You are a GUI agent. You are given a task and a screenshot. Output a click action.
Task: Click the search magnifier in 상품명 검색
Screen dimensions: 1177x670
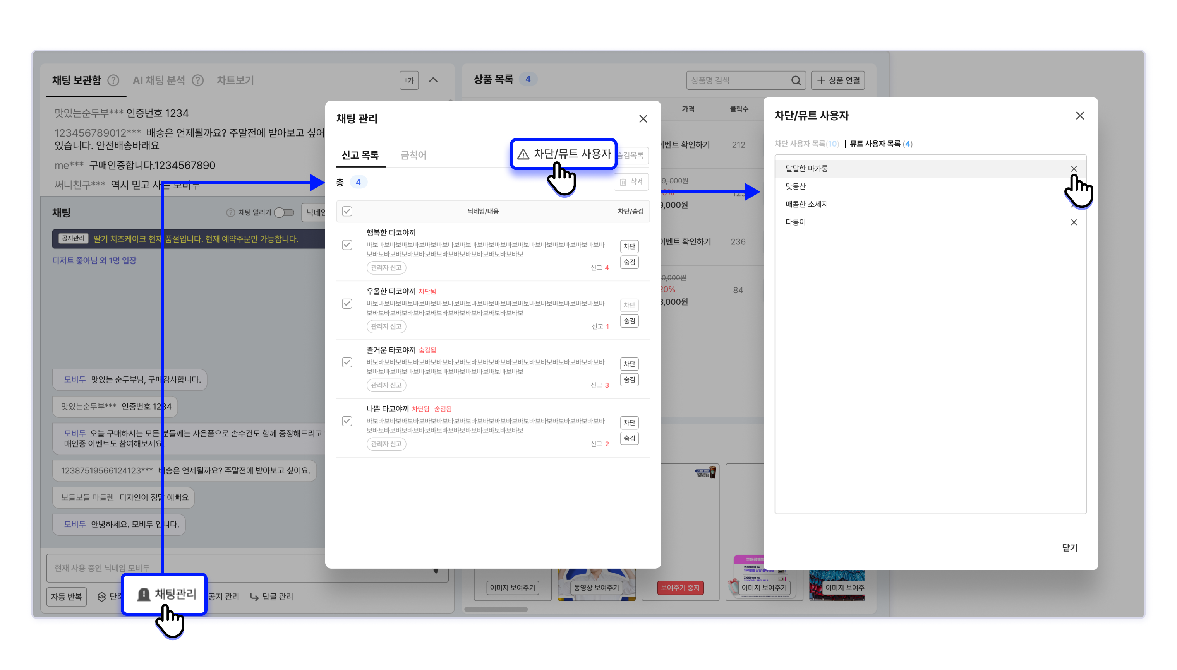[x=796, y=80]
